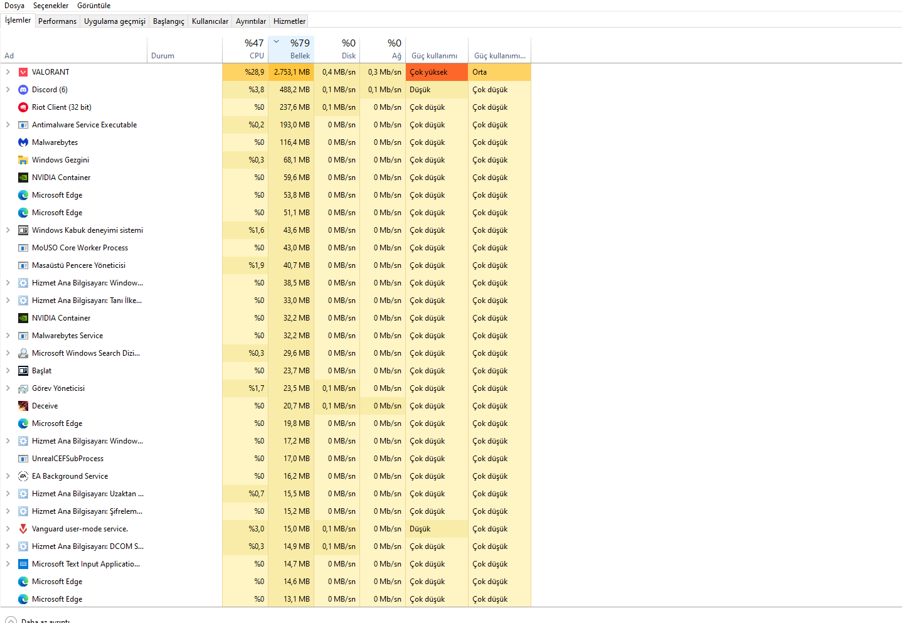Expand Microsoft Windows Search row

pyautogui.click(x=8, y=353)
